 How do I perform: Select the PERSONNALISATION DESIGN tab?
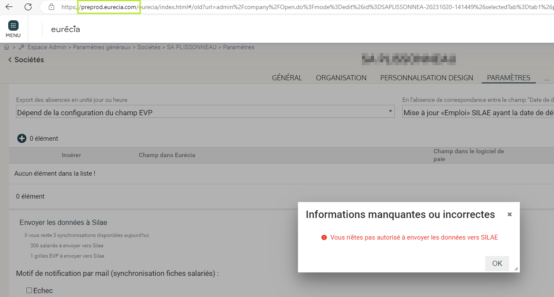coord(426,78)
